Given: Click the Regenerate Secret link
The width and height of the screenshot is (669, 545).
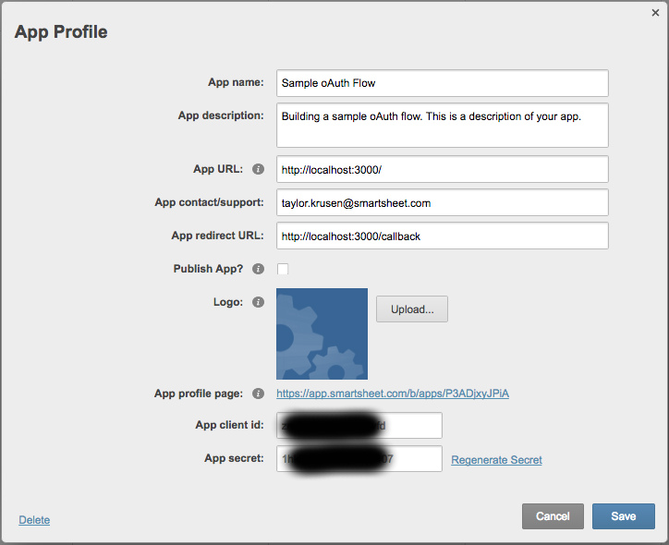Looking at the screenshot, I should coord(496,460).
